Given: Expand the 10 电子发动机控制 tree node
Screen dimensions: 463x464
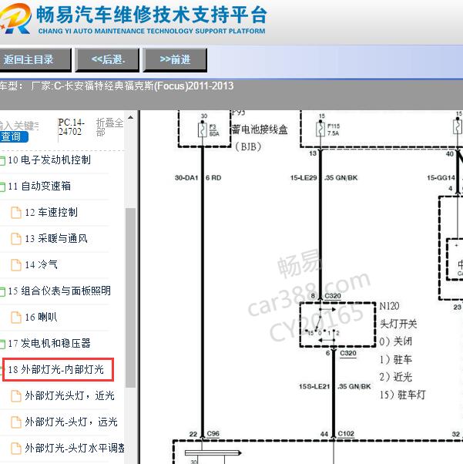Looking at the screenshot, I should pos(2,161).
